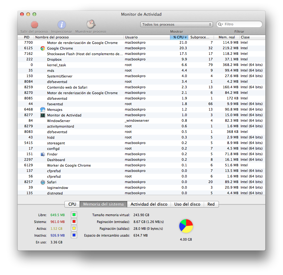Click the green Libre color swatch
The image size is (283, 275).
(74, 215)
